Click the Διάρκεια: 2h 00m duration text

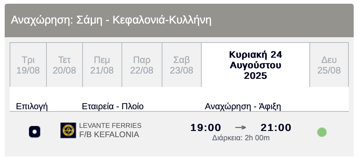(x=241, y=138)
